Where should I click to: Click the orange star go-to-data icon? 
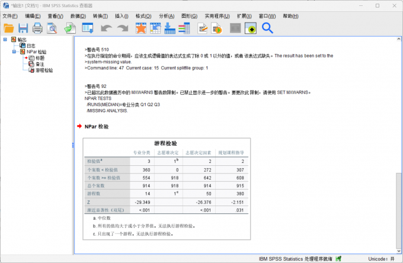point(141,28)
